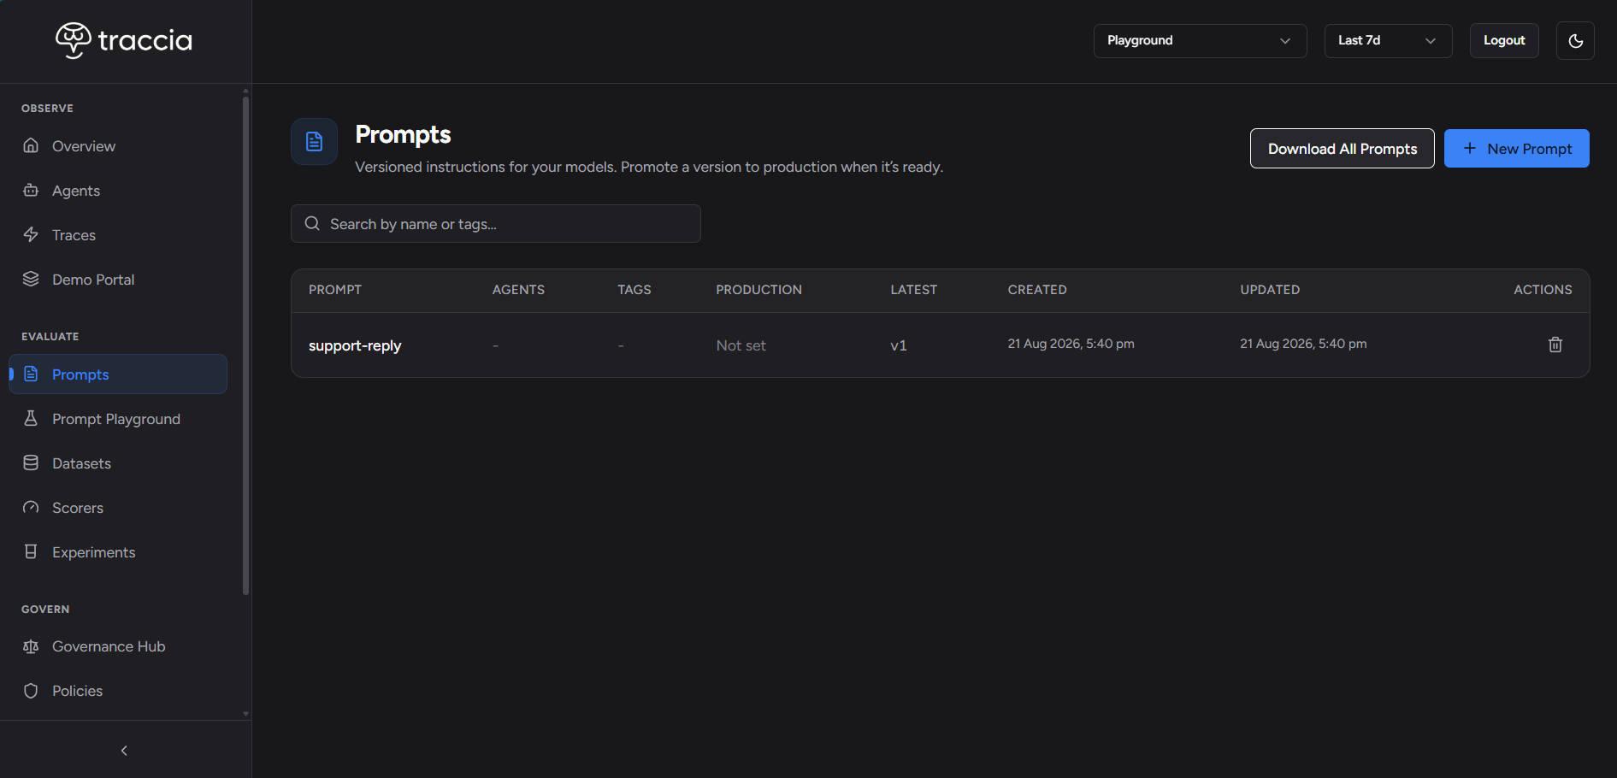
Task: Click the CREATED column header
Action: click(1037, 290)
